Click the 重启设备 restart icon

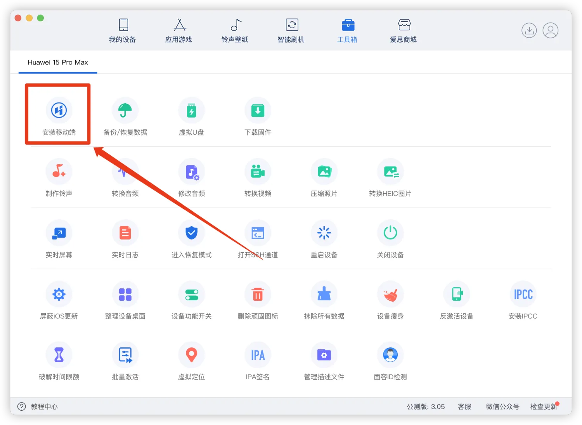click(x=324, y=232)
